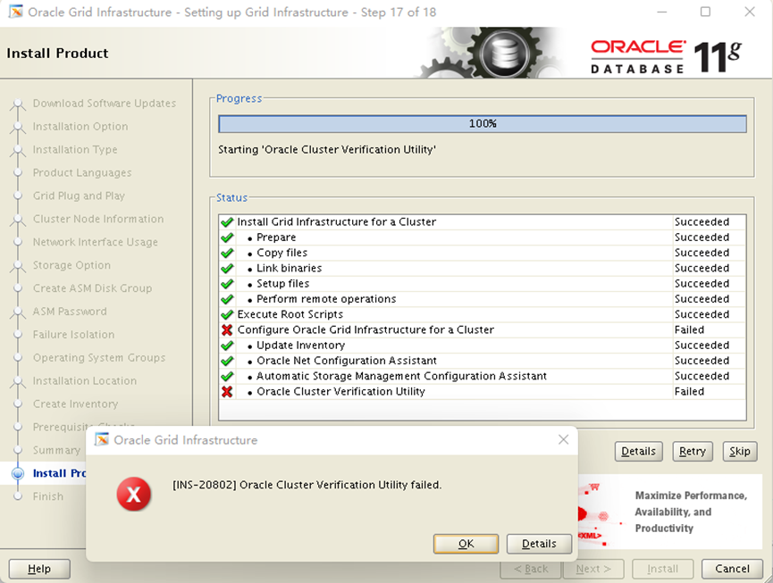Click the Details button beside Retry
773x583 pixels.
click(x=638, y=451)
